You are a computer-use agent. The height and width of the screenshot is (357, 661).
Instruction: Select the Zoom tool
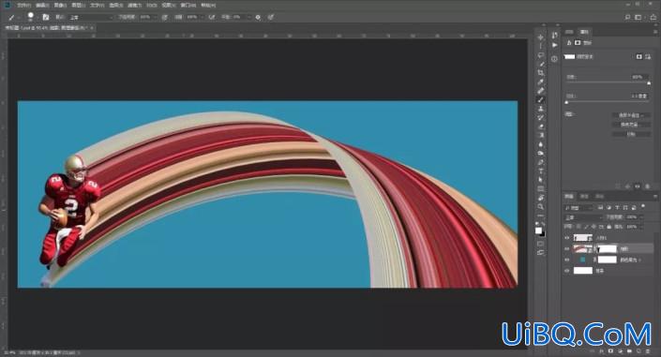541,206
